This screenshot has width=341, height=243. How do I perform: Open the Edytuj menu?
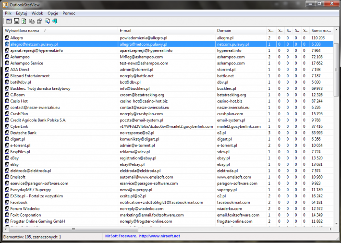21,13
